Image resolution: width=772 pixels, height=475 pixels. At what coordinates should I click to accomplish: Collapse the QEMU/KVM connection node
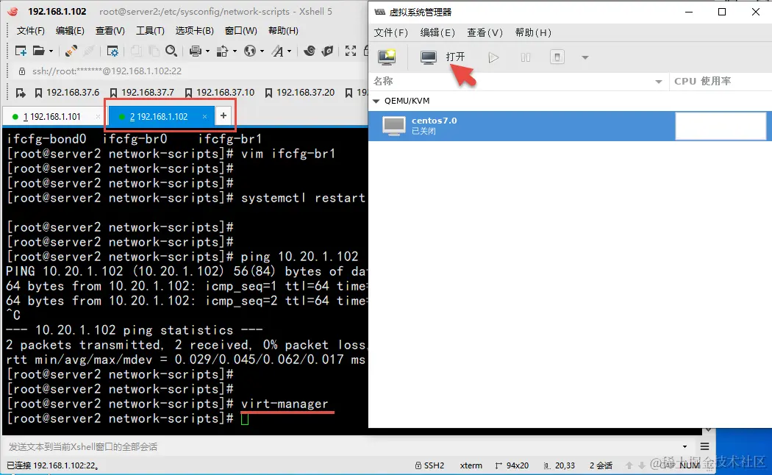376,101
